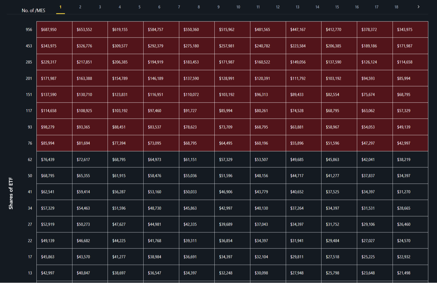Open /MES tab 9
This screenshot has width=437, height=283.
pos(218,7)
